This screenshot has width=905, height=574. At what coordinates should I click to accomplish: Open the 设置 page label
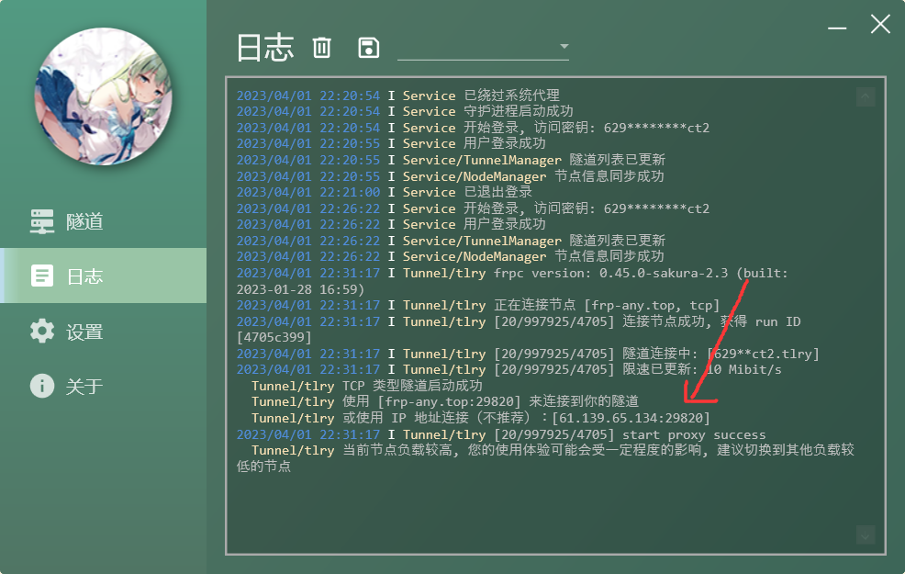pos(84,332)
